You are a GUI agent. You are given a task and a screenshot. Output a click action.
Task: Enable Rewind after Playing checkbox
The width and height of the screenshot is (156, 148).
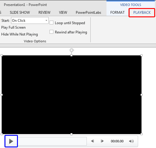pyautogui.click(x=51, y=32)
